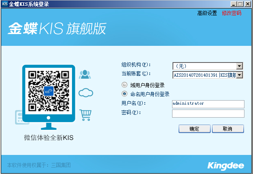Click the 取消 button
Image resolution: width=253 pixels, height=174 pixels.
click(x=228, y=129)
